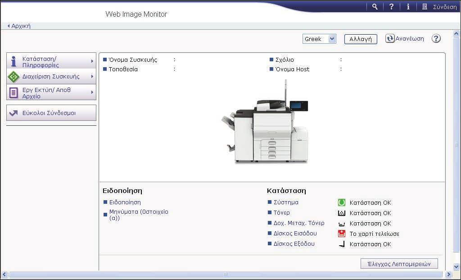Viewport: 461px width, 280px height.
Task: Click the Σχόλιο label
Action: (x=285, y=60)
